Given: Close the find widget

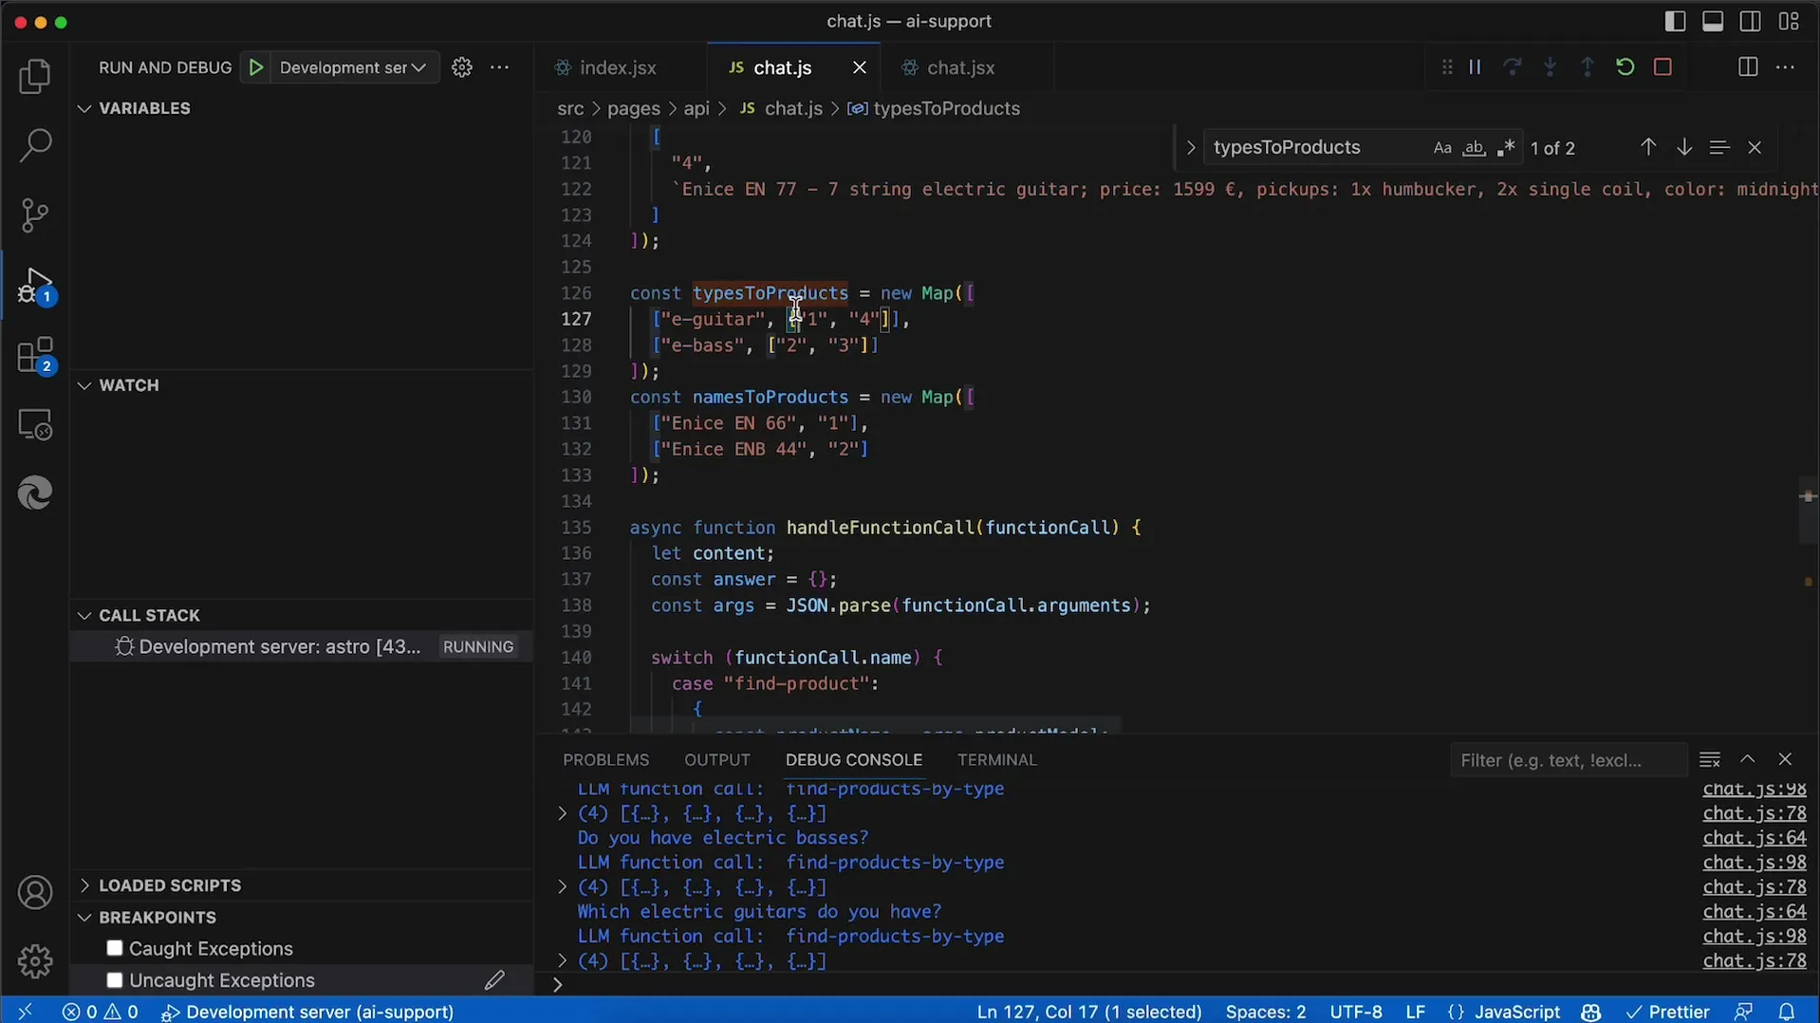Looking at the screenshot, I should [x=1755, y=147].
